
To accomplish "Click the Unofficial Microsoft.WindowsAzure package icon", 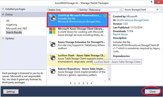I will pyautogui.click(x=53, y=17).
